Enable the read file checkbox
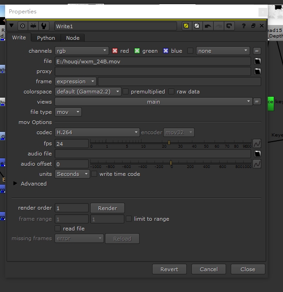Viewport: 283px width, 292px height. (x=58, y=228)
